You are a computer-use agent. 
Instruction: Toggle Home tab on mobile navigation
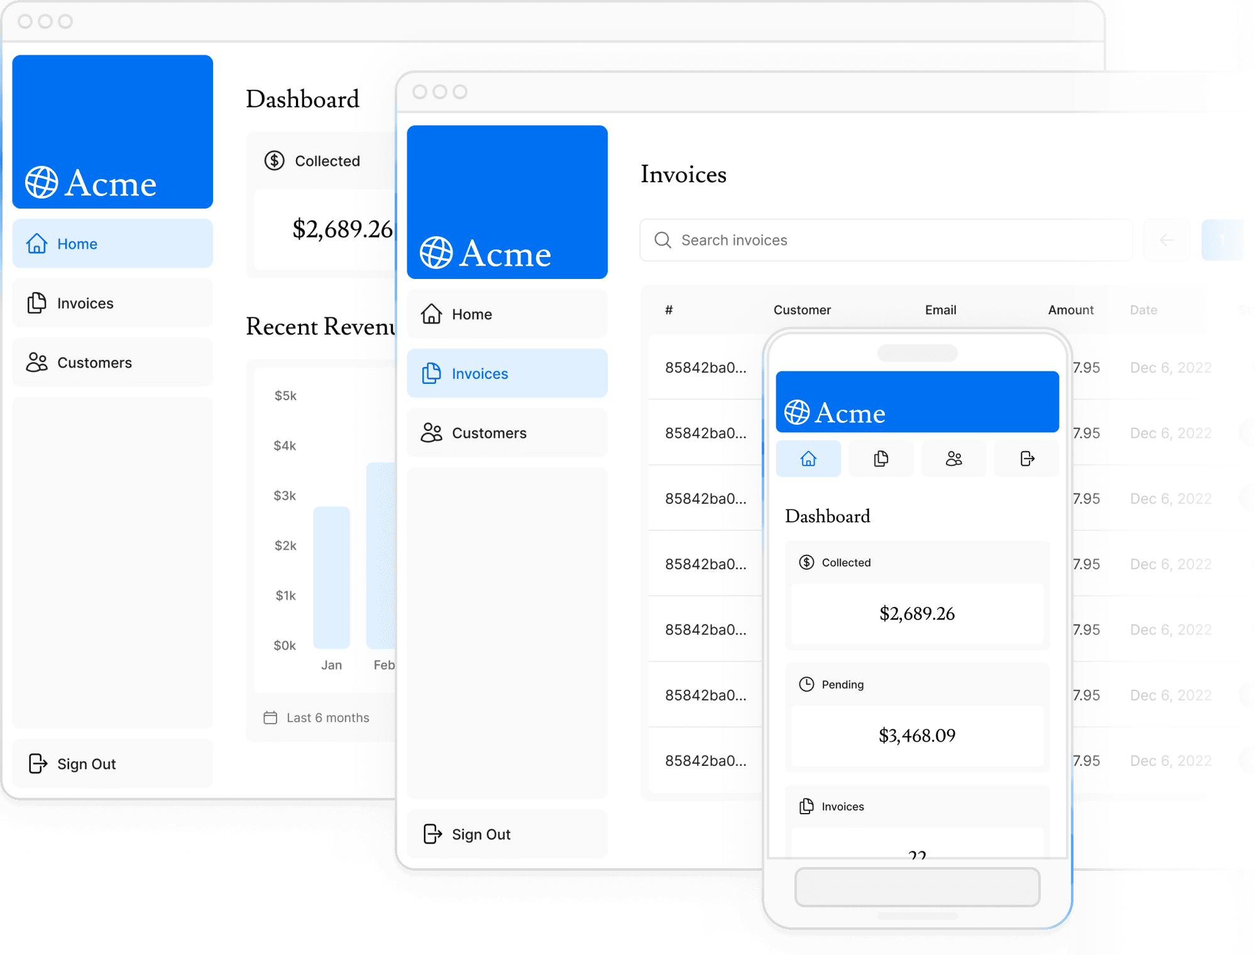coord(808,457)
